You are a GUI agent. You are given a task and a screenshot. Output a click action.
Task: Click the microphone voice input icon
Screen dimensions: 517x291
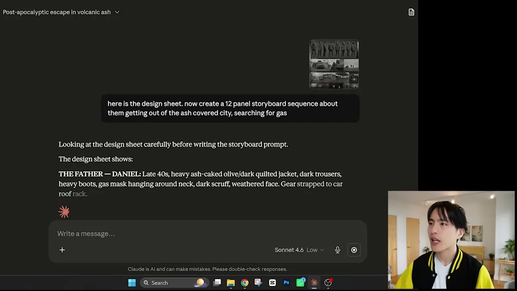(338, 250)
